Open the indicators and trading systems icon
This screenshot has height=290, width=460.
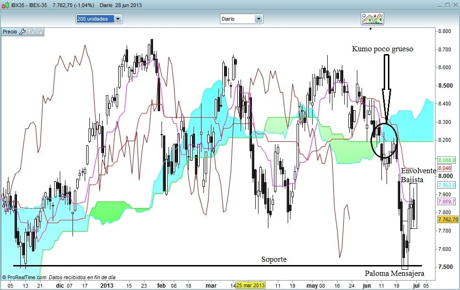372,19
